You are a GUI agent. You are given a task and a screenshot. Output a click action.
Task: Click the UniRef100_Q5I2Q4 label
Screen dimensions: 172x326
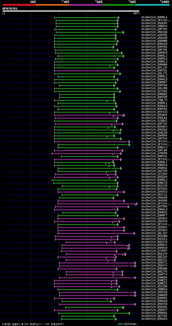tap(154, 286)
